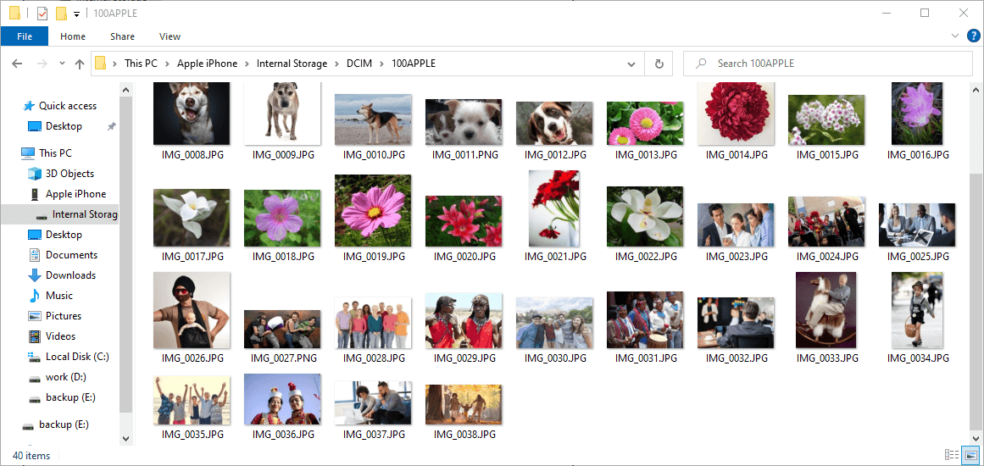The width and height of the screenshot is (984, 466).
Task: Refresh the 100APPLE folder view
Action: click(x=659, y=64)
